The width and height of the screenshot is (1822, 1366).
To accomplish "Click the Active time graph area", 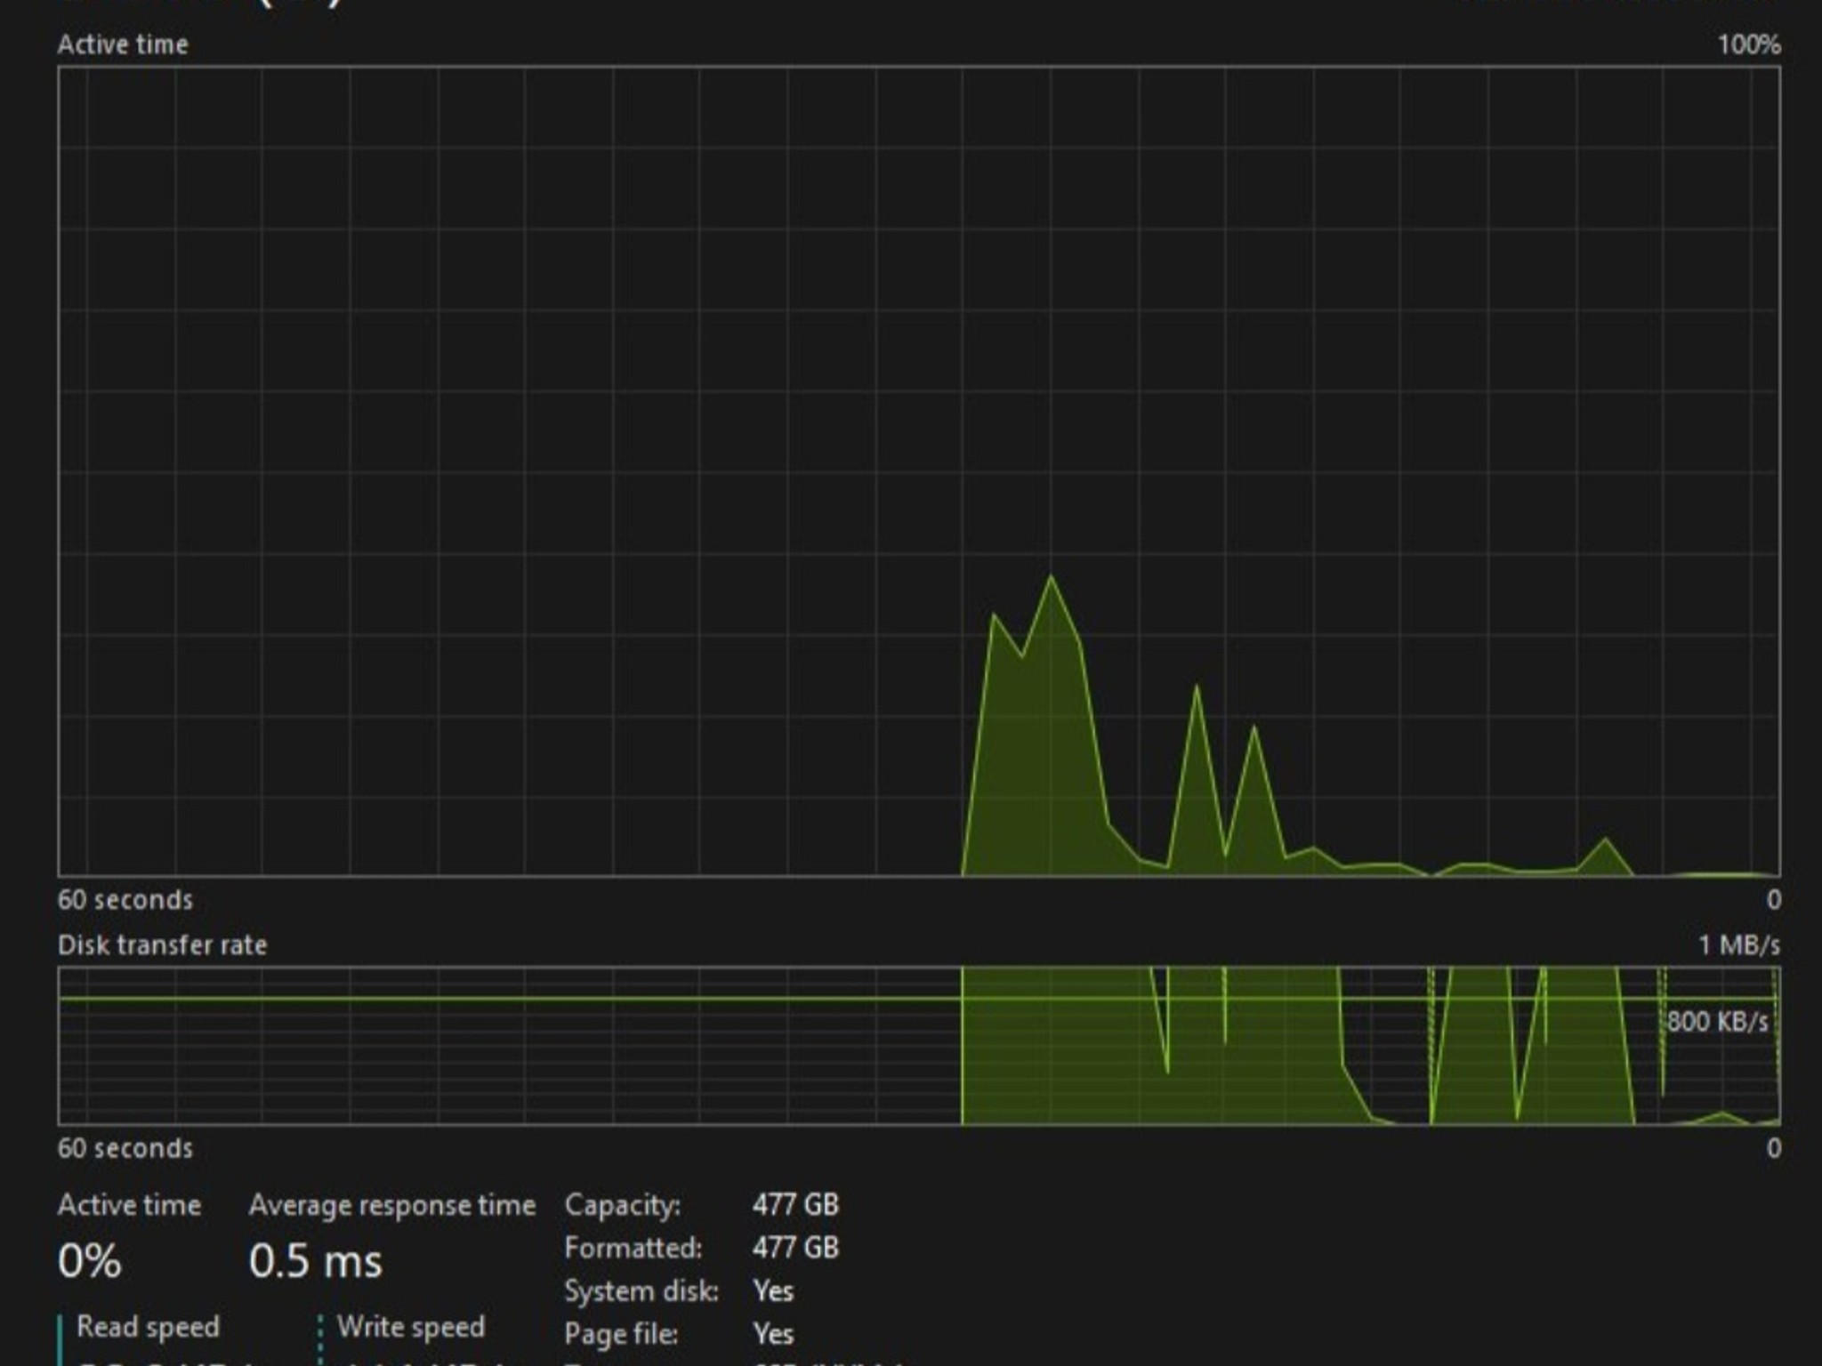I will tap(919, 471).
